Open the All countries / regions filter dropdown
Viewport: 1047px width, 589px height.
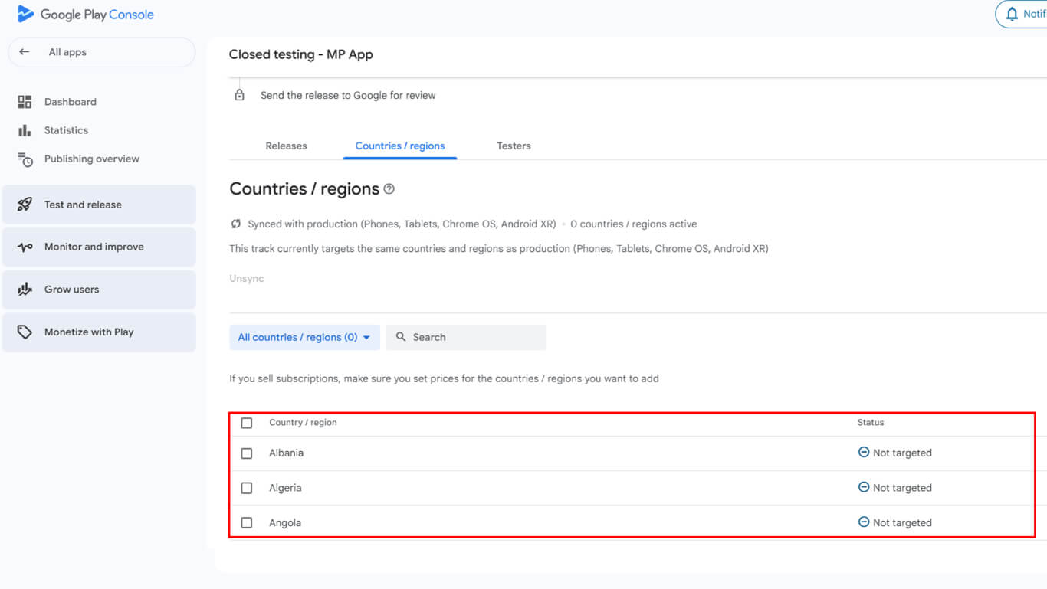[304, 337]
